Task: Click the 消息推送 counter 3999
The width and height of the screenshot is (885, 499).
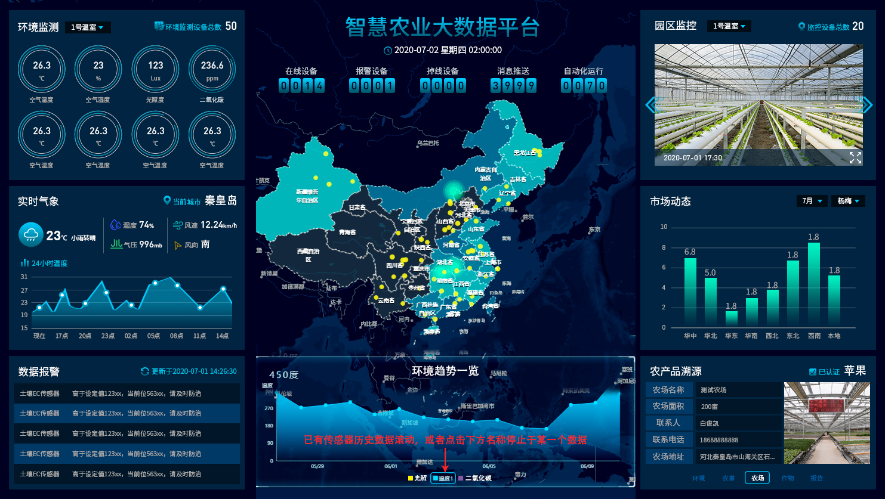Action: pos(513,86)
